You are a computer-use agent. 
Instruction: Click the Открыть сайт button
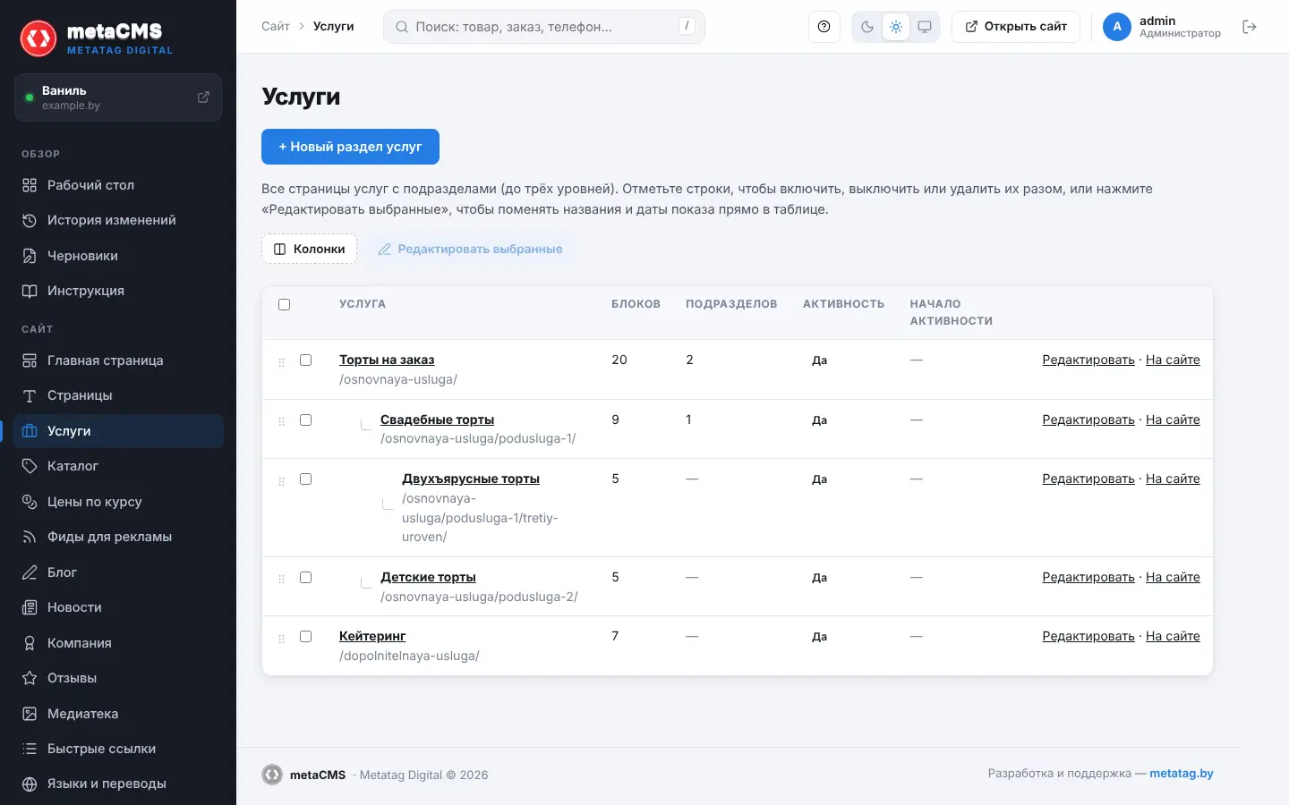[1016, 27]
